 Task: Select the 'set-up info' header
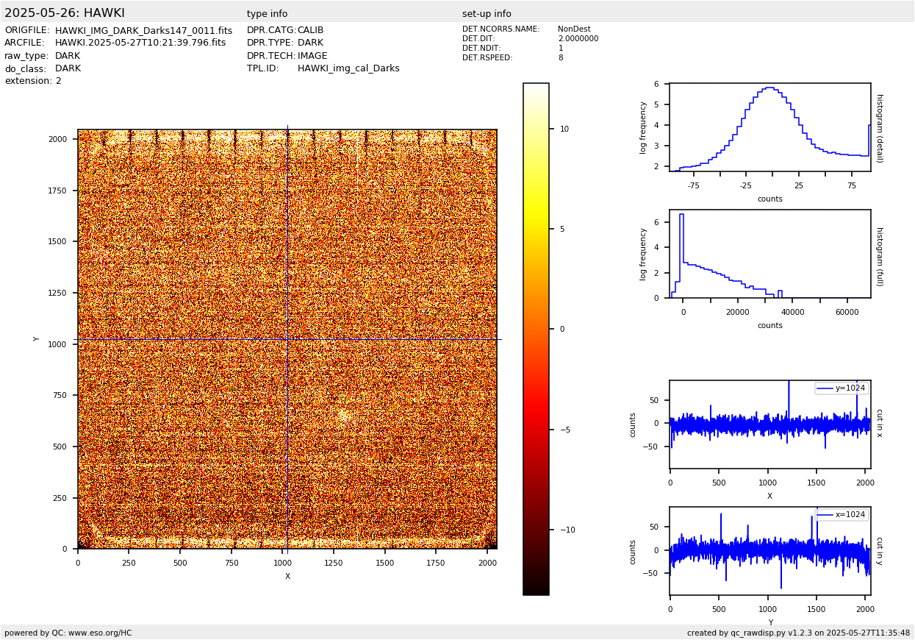[487, 14]
